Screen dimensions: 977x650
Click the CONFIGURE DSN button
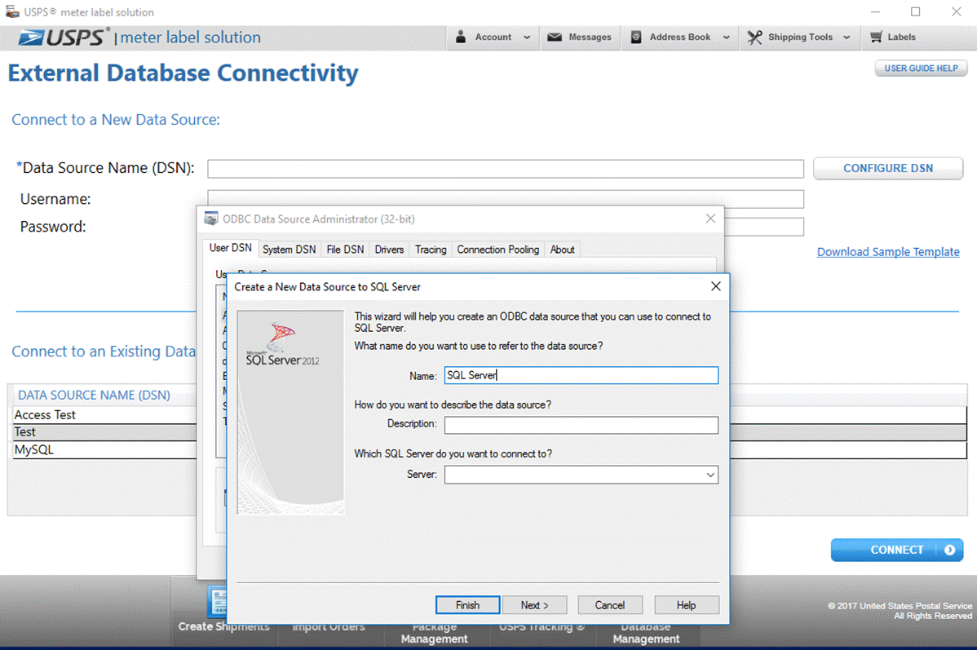click(887, 168)
